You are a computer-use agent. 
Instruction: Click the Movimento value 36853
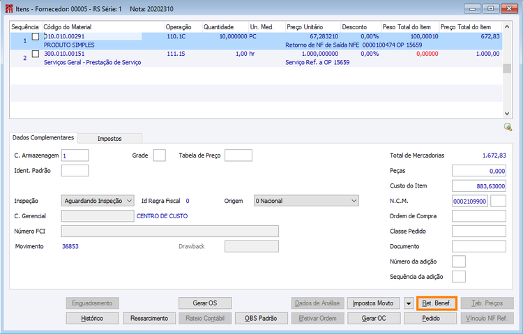(70, 246)
